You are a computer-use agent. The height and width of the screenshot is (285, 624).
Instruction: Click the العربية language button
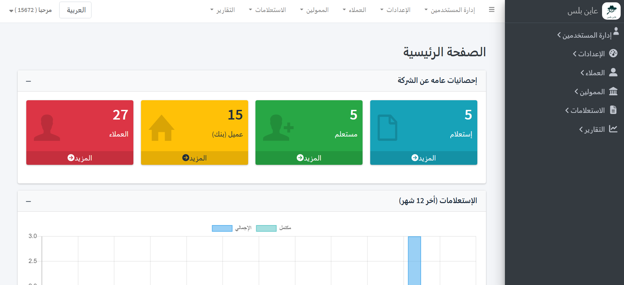click(x=75, y=10)
